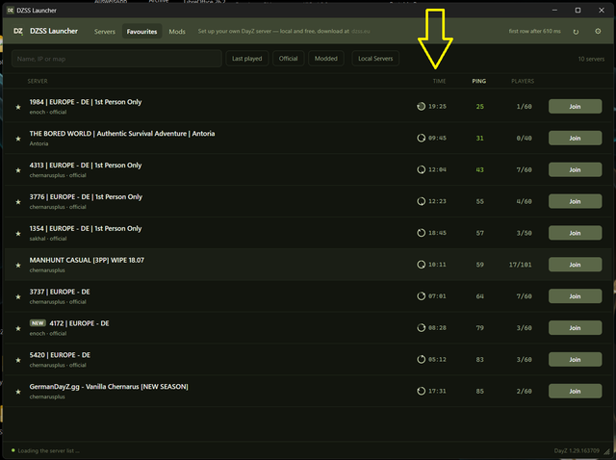Click the Loading the server list status
This screenshot has width=616, height=460.
point(48,450)
